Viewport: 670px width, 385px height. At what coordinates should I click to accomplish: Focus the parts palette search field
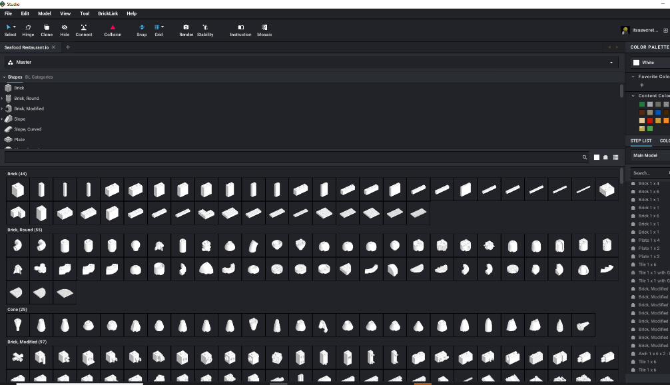(x=292, y=157)
